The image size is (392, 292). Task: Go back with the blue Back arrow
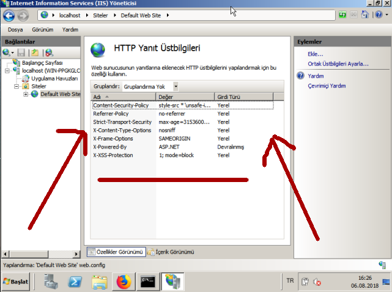point(9,15)
